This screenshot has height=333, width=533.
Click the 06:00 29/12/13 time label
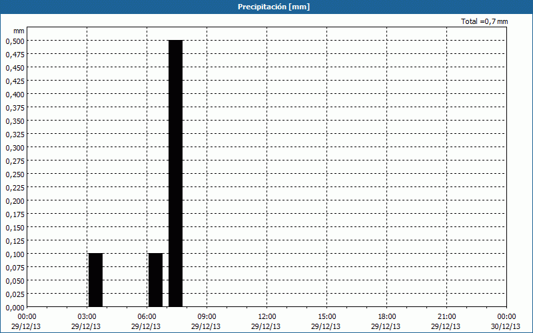[x=146, y=322]
